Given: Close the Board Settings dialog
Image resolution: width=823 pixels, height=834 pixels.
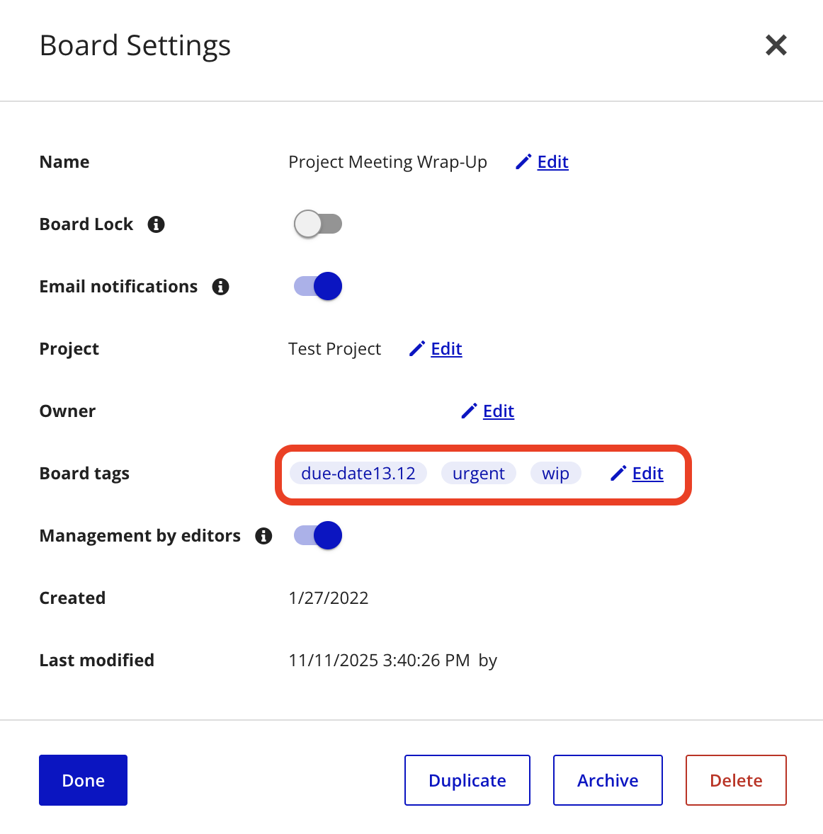Looking at the screenshot, I should (776, 45).
